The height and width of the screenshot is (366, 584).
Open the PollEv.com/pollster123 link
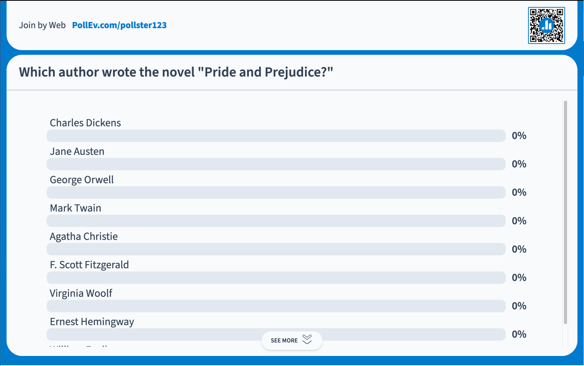click(x=119, y=25)
